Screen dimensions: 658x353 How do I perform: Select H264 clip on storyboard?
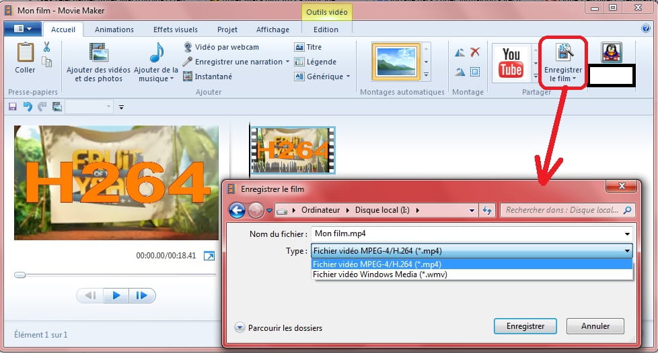pos(293,150)
